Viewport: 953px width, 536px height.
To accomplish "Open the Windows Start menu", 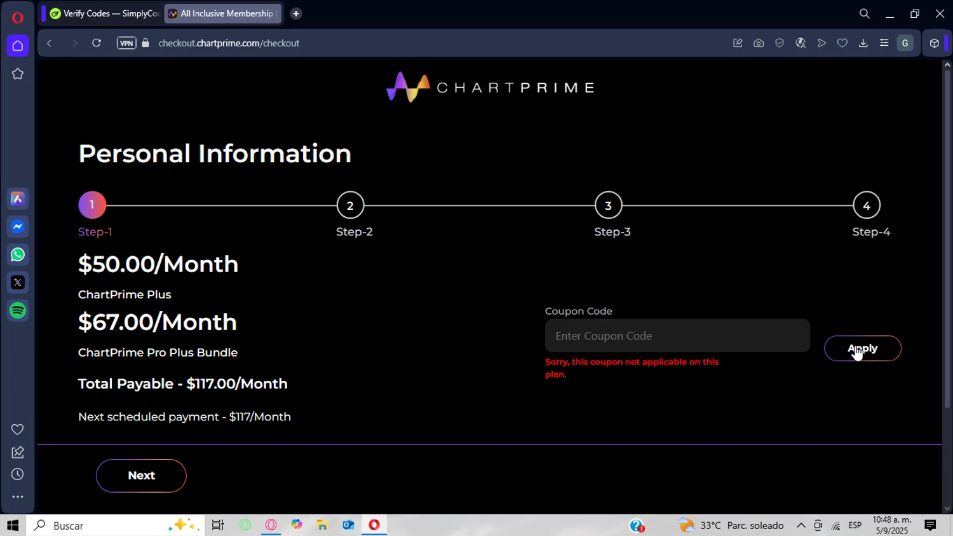I will tap(13, 525).
